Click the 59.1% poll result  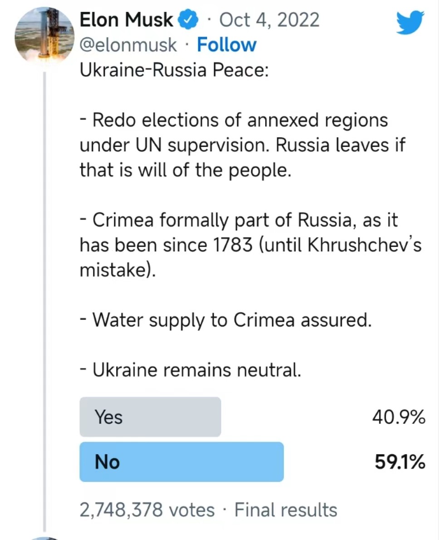400,462
